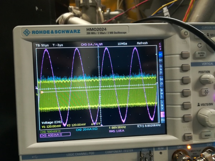The width and height of the screenshot is (215, 161).
Task: Select DC coupling in CH3 menu
Action: pyautogui.click(x=161, y=60)
